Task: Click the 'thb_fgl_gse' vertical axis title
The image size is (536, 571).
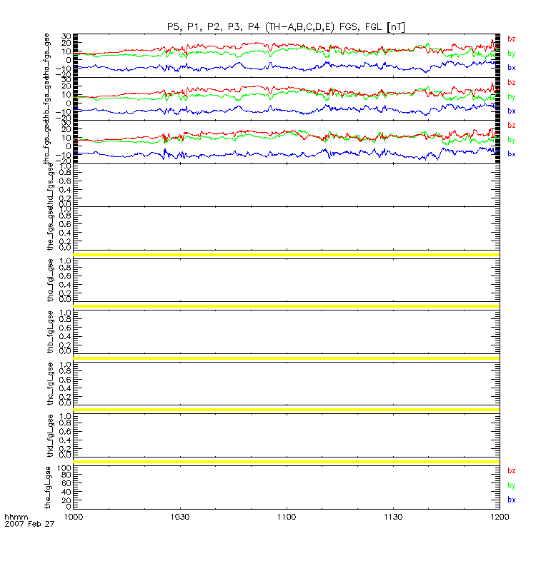Action: 50,332
